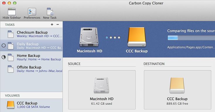This screenshot has height=112, width=215.
Task: Click the SOURCE section label
Action: pos(74,64)
